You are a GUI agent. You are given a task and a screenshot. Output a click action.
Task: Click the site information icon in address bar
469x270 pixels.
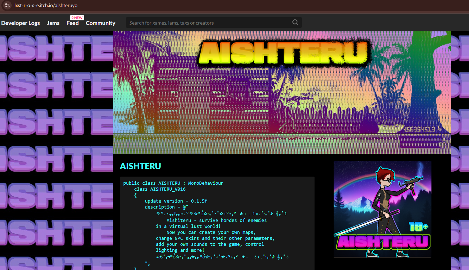(x=7, y=6)
